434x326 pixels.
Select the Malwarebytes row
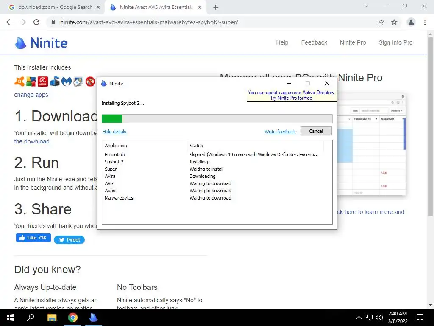(x=217, y=198)
